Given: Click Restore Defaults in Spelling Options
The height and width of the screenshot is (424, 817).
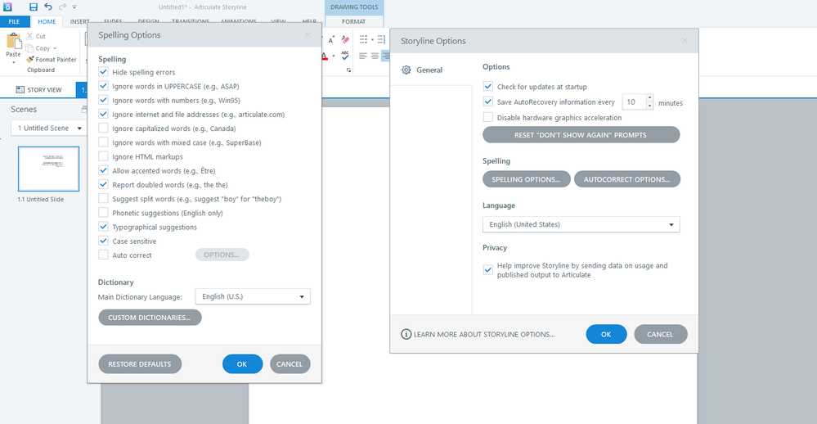Looking at the screenshot, I should coord(140,364).
